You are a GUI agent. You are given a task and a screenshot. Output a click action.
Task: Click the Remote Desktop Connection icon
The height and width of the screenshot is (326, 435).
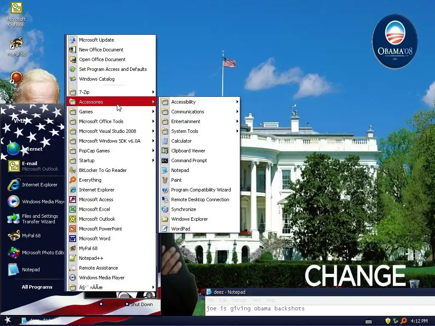pos(165,200)
